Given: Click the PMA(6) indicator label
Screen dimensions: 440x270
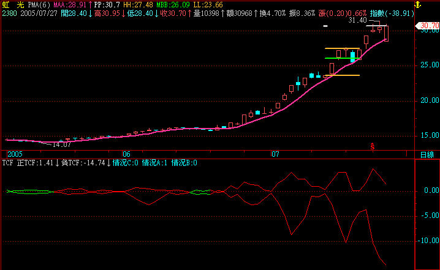Looking at the screenshot, I should click(39, 5).
